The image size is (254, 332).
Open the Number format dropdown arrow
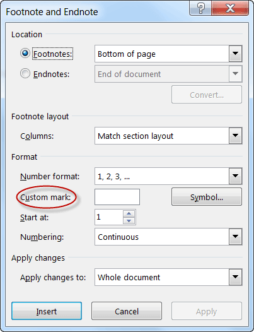tap(235, 176)
